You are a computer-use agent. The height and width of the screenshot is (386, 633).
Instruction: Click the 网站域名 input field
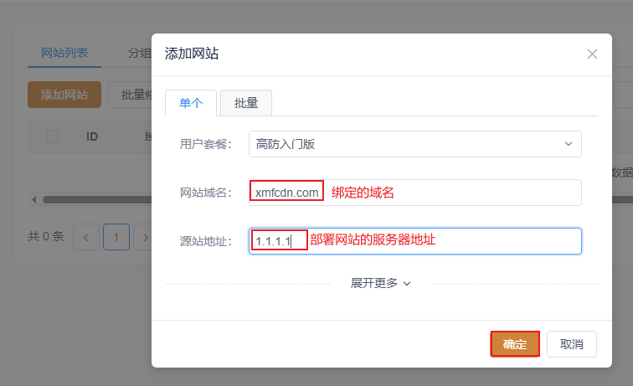pos(415,193)
